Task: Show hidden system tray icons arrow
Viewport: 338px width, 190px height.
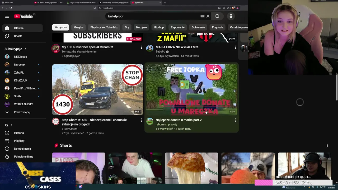Action: 304,187
